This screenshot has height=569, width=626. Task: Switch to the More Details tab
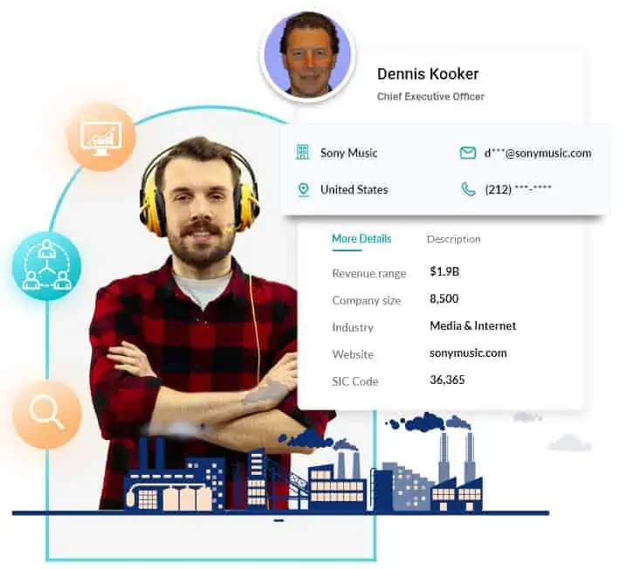pyautogui.click(x=361, y=238)
